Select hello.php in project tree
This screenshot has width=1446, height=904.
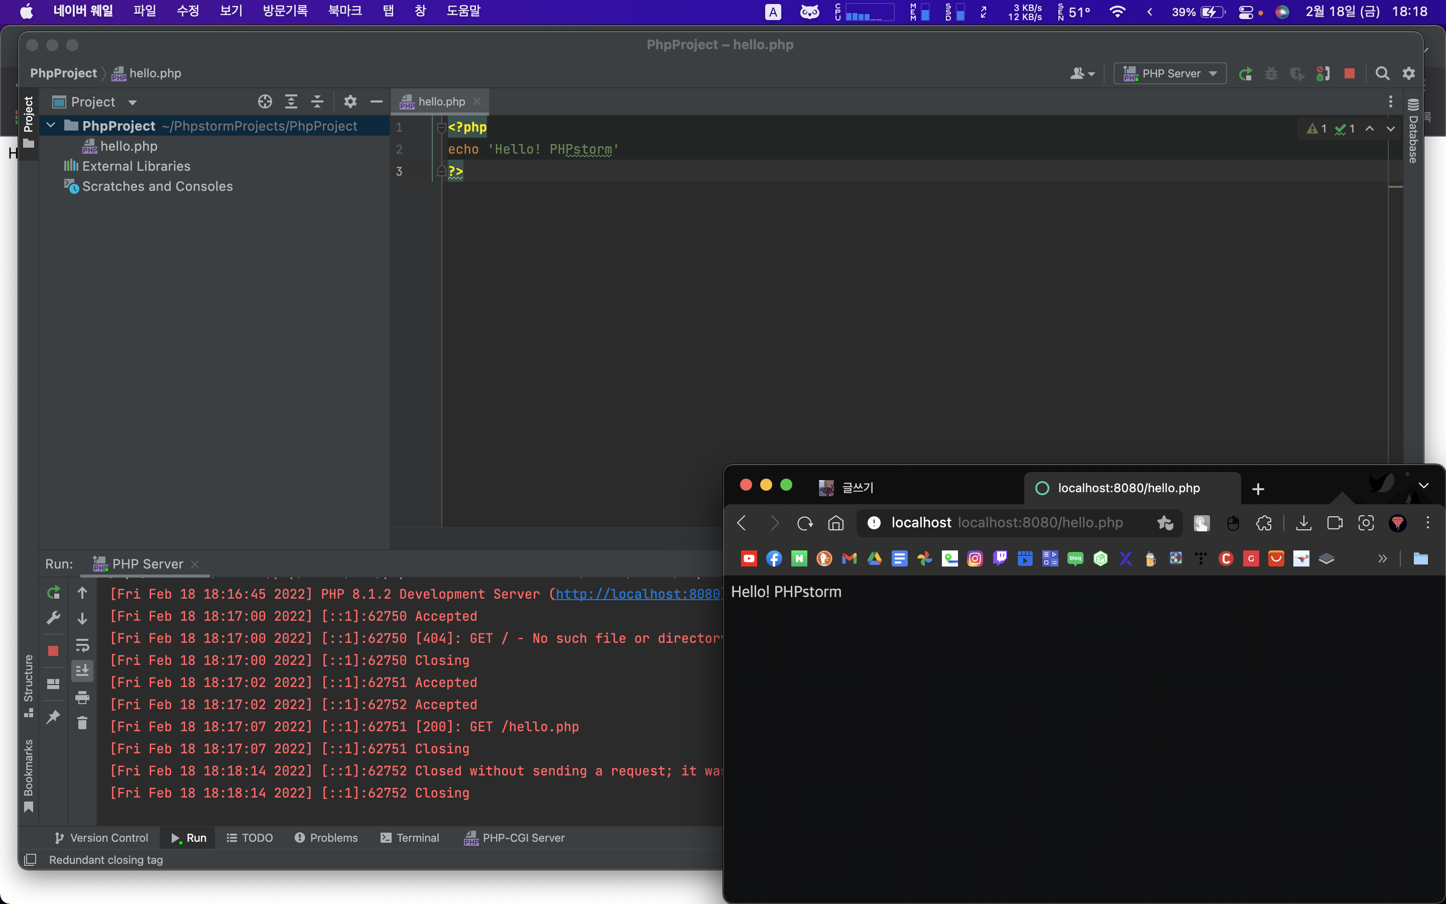point(129,146)
